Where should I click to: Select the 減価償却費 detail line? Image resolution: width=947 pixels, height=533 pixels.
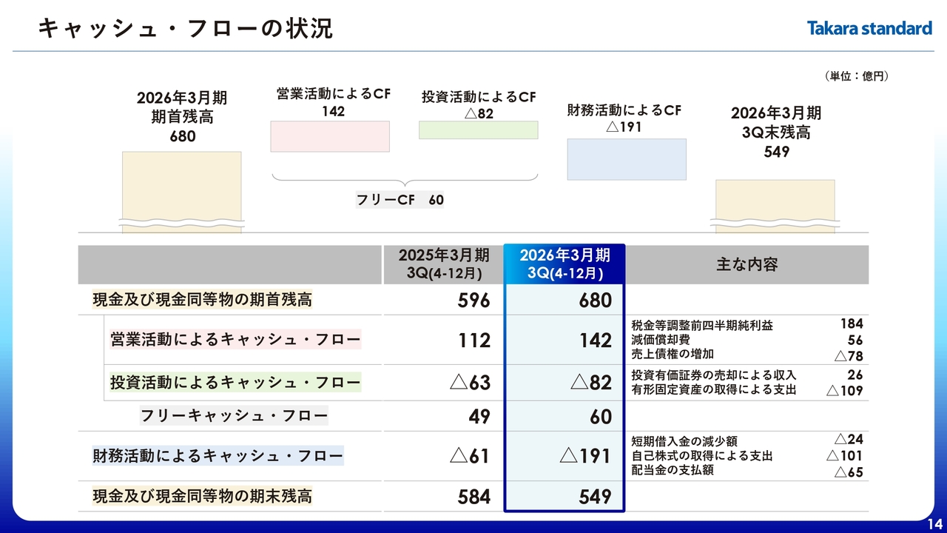(x=660, y=340)
